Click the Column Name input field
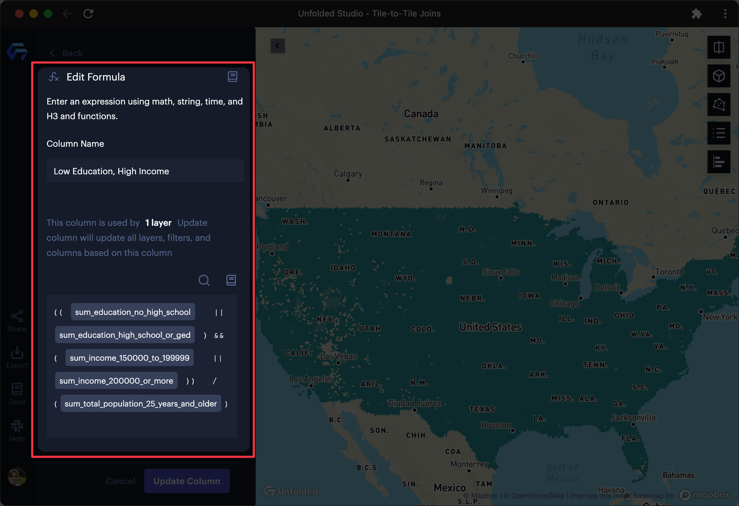 point(145,171)
